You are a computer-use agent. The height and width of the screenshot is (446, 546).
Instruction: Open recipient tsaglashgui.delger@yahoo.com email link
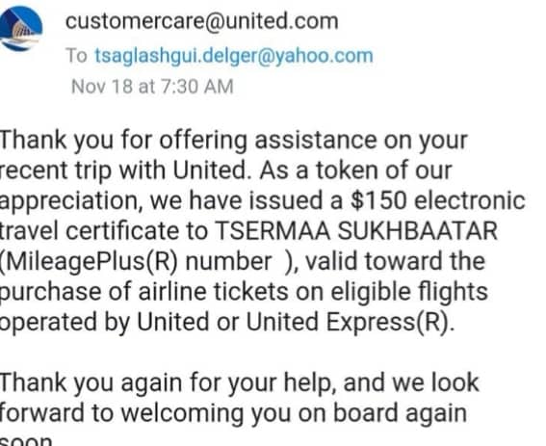pyautogui.click(x=234, y=56)
